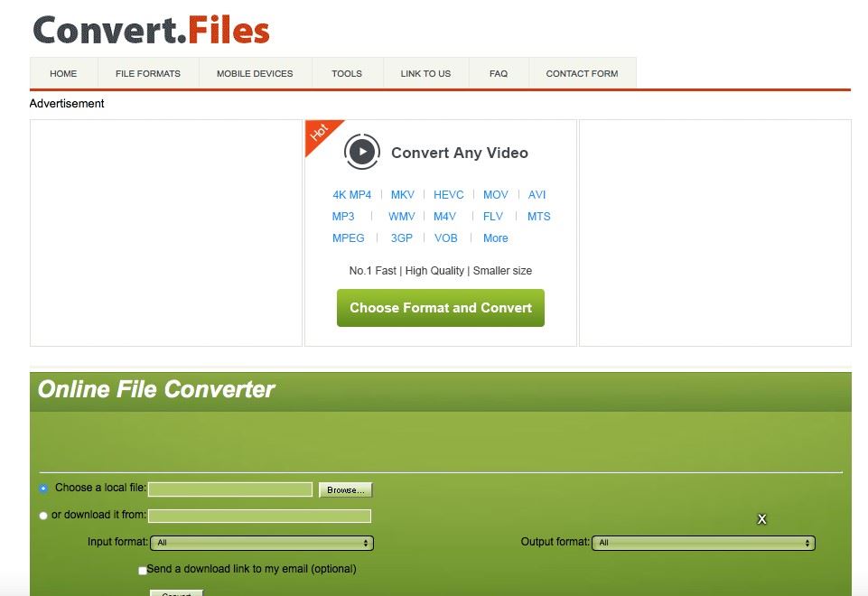This screenshot has width=868, height=596.
Task: Click the play icon beside Convert Any Video
Action: (362, 152)
